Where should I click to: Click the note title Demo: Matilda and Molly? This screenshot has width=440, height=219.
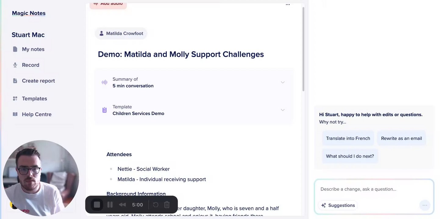(181, 54)
